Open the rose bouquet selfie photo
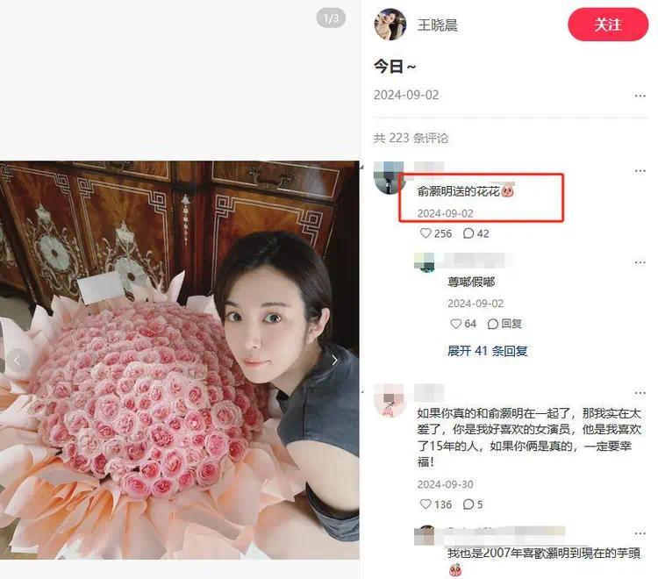The width and height of the screenshot is (658, 579). [180, 360]
